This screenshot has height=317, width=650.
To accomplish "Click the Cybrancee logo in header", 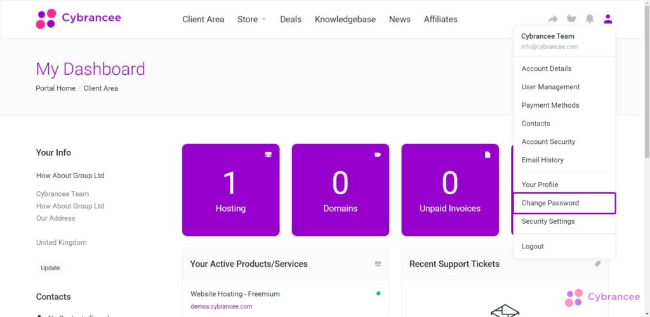I will [x=78, y=19].
